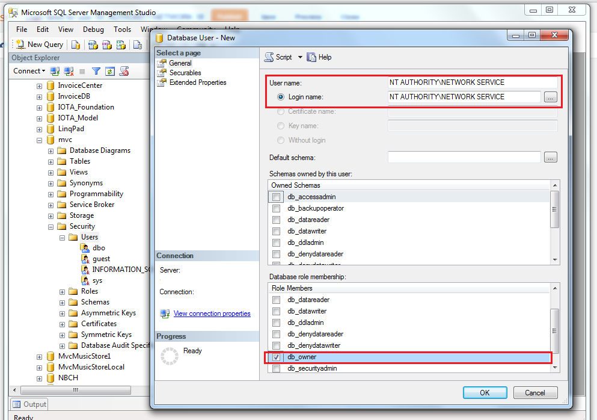
Task: Click the Refresh icon in Object Explorer
Action: pos(110,71)
